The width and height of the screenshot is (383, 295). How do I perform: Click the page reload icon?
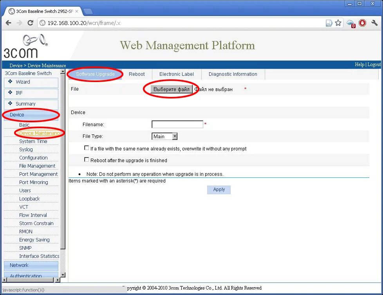[x=30, y=23]
